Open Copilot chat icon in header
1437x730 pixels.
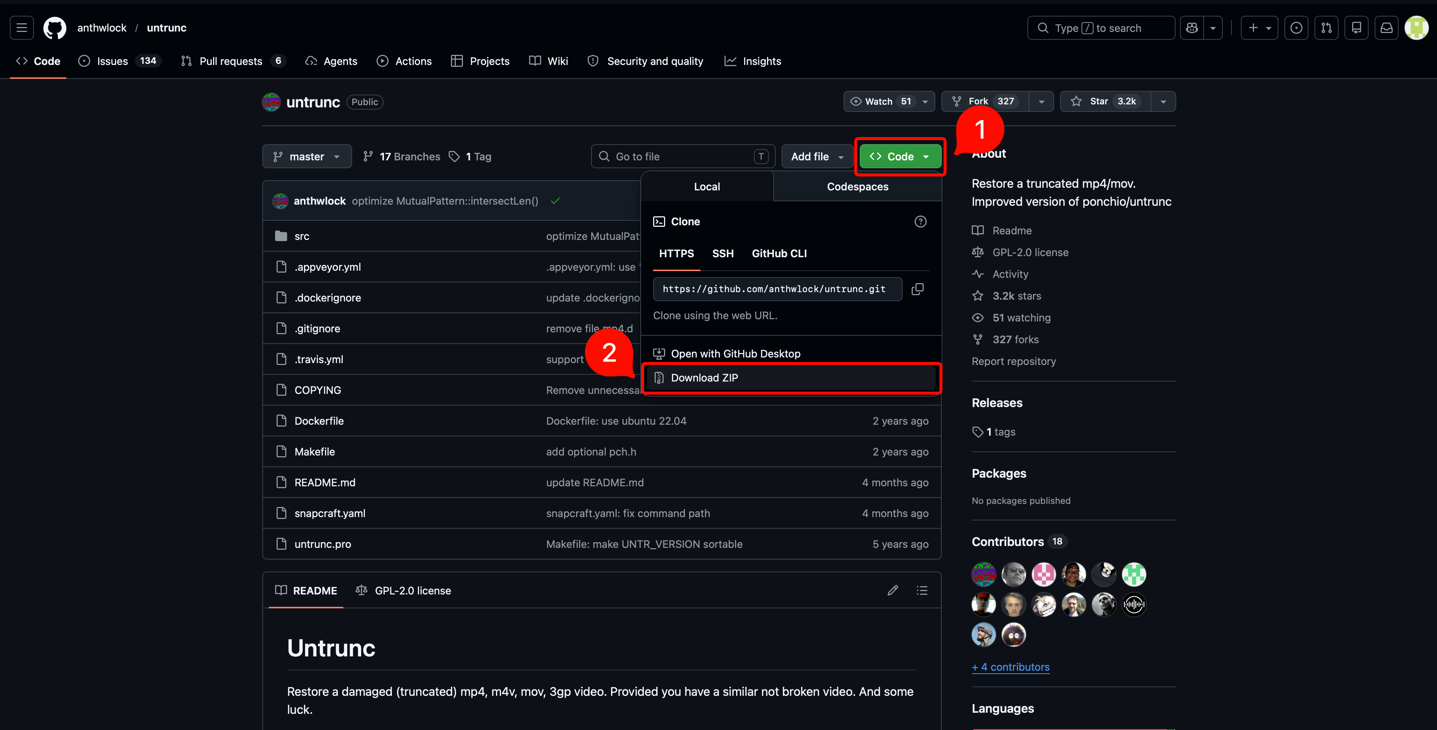coord(1192,28)
